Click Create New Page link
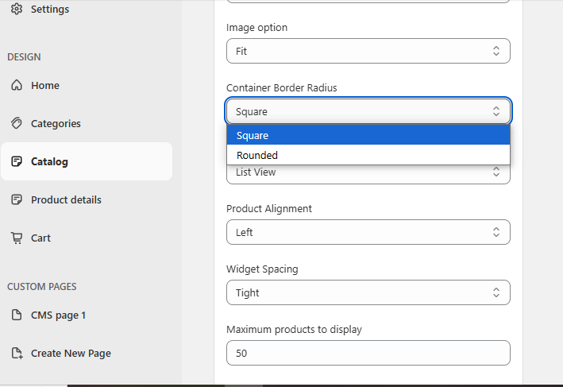Image resolution: width=563 pixels, height=387 pixels. click(71, 353)
